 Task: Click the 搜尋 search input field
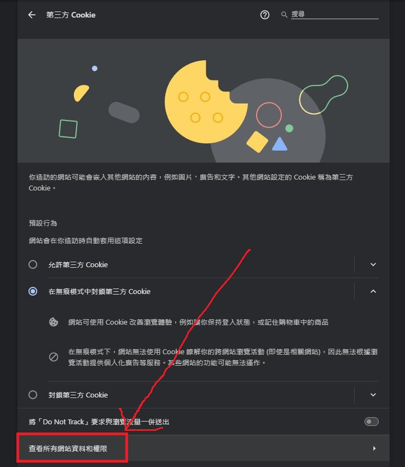tap(335, 14)
